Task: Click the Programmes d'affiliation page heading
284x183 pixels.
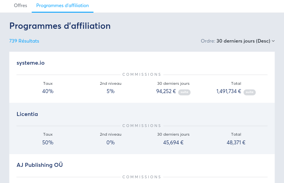Action: [x=60, y=26]
